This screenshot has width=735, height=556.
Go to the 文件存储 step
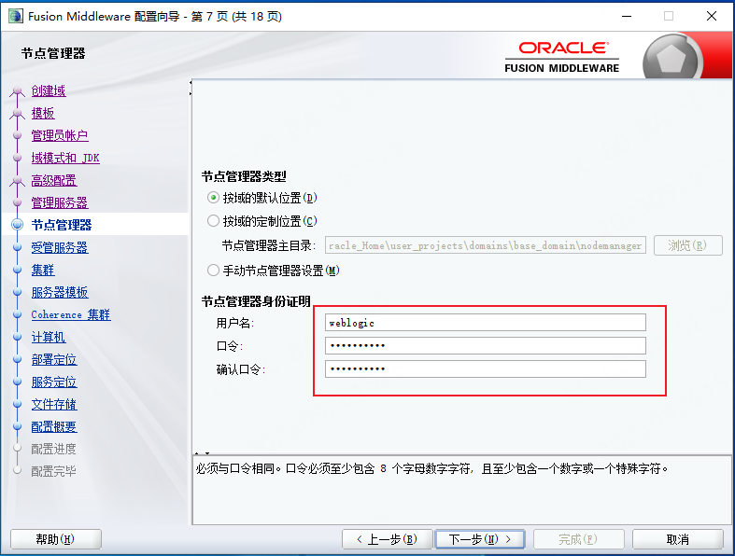coord(54,404)
